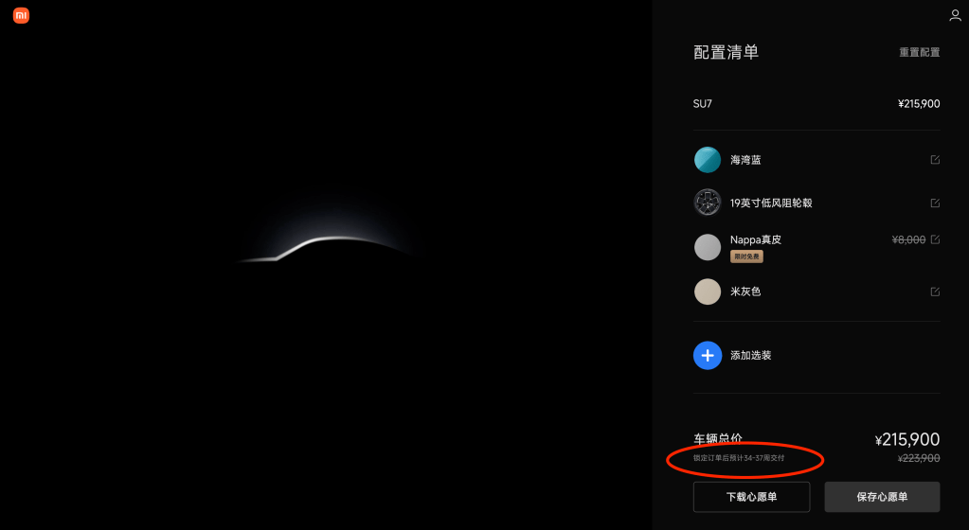This screenshot has height=530, width=969.
Task: Click the edit icon for 海湾蓝
Action: coord(935,160)
